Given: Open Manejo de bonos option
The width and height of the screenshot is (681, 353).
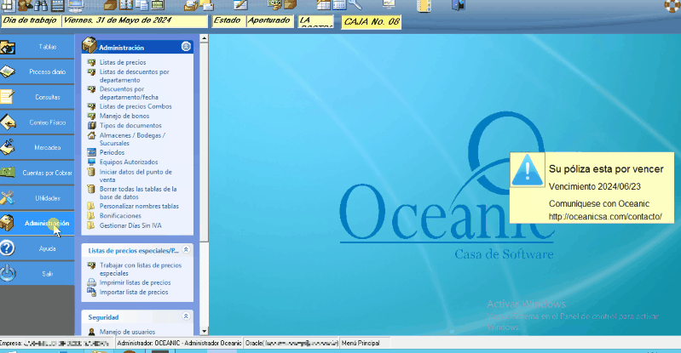Looking at the screenshot, I should click(x=124, y=116).
